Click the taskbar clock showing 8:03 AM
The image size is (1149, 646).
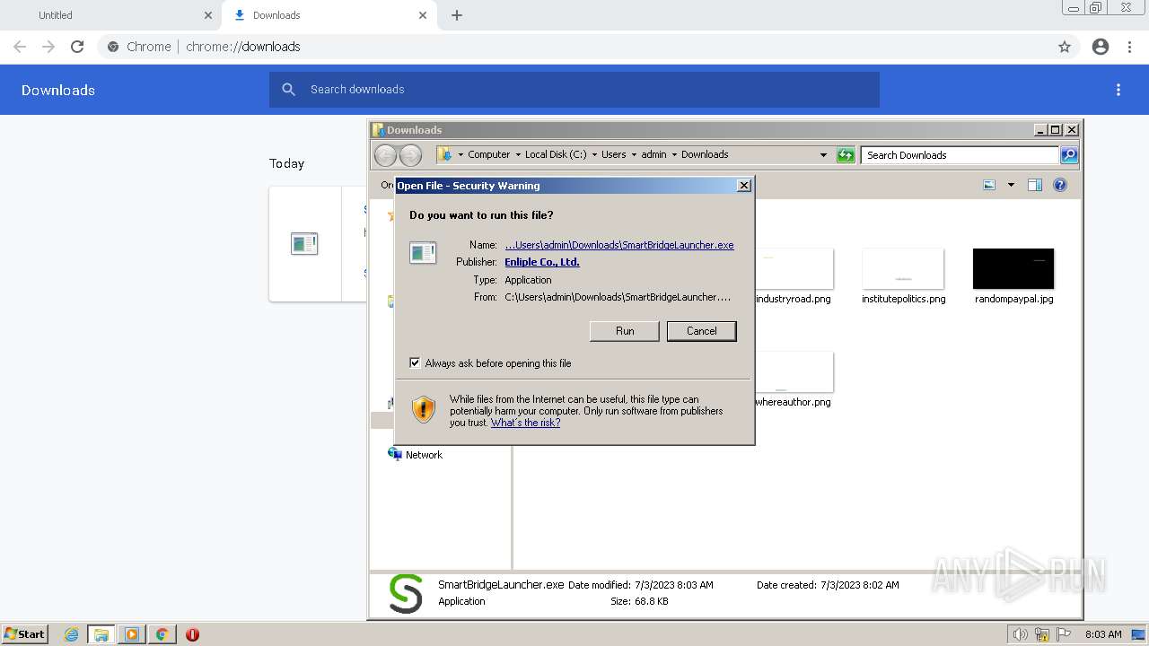(1103, 634)
